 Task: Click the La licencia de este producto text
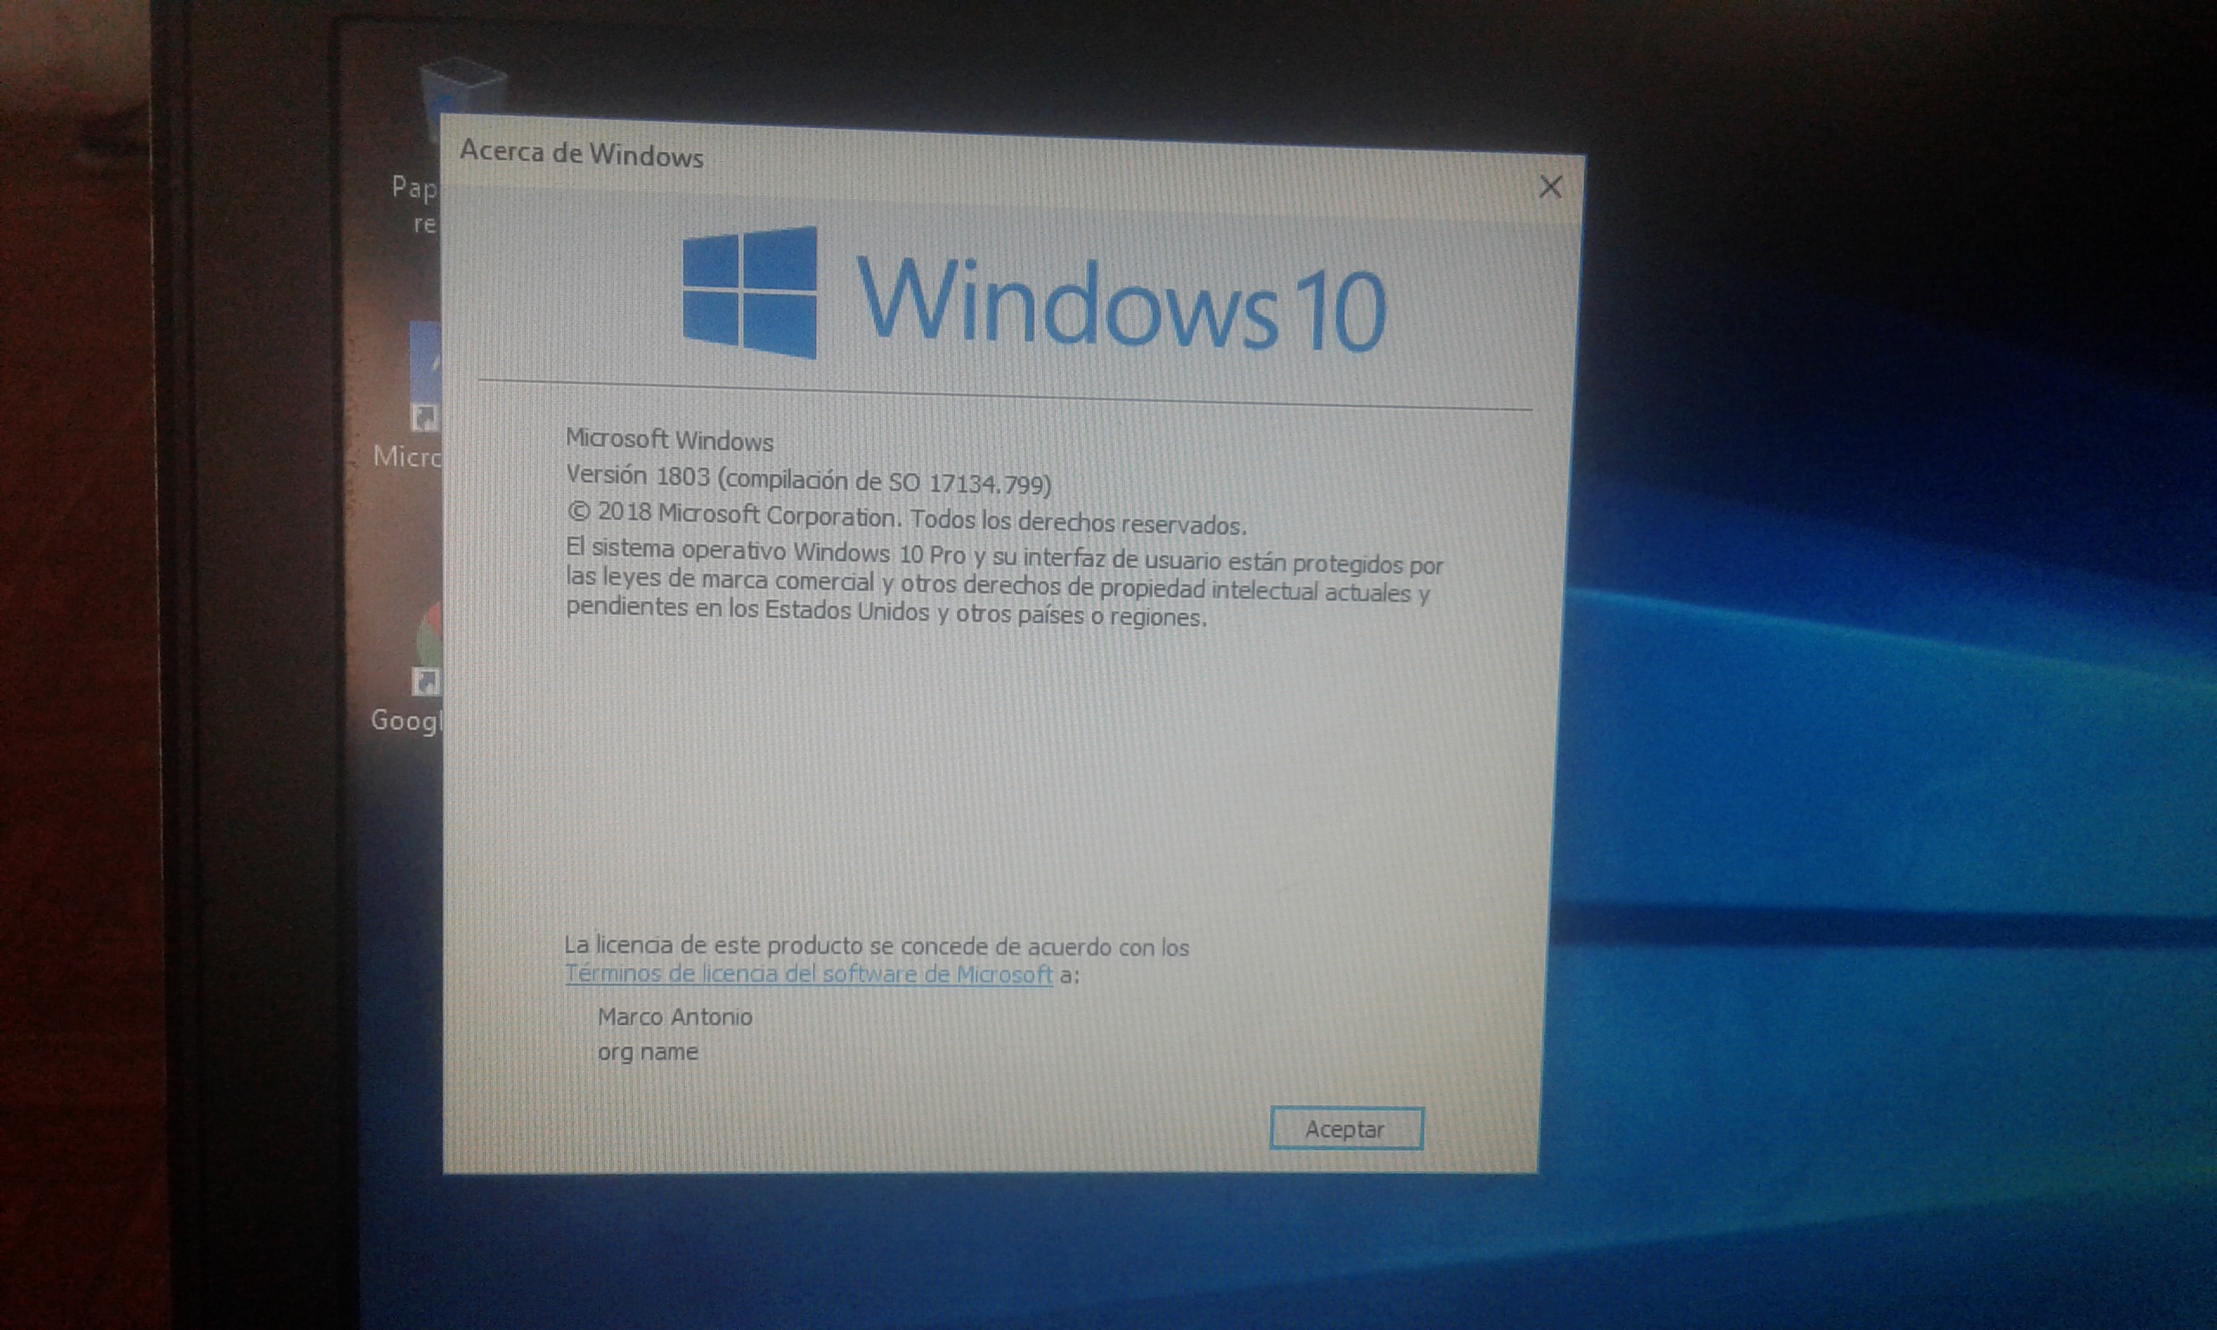coord(876,946)
